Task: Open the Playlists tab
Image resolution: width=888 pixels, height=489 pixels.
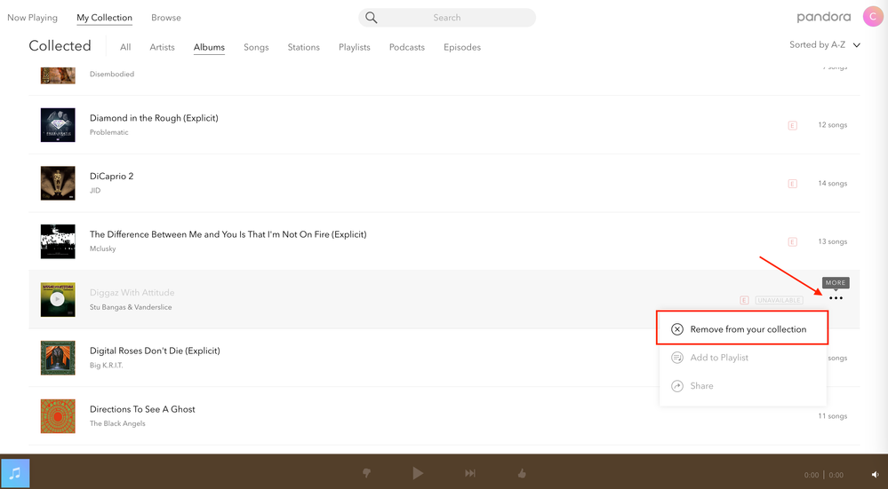Action: [354, 47]
